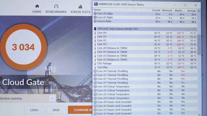Click the 3 034 Cloud Gate score

[x=23, y=47]
